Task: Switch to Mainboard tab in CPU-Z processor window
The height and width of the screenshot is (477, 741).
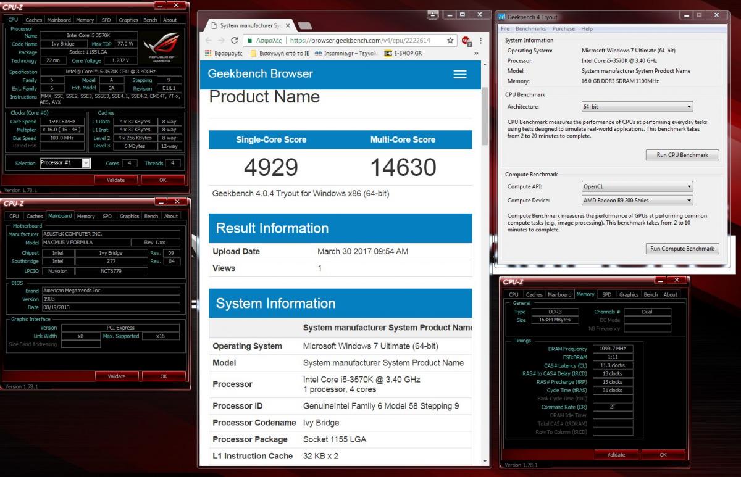Action: click(59, 20)
